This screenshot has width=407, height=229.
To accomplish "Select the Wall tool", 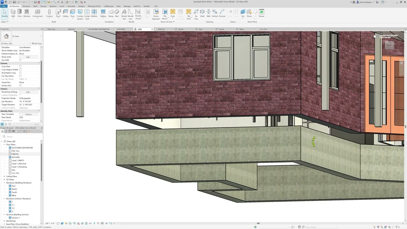I will [13, 13].
